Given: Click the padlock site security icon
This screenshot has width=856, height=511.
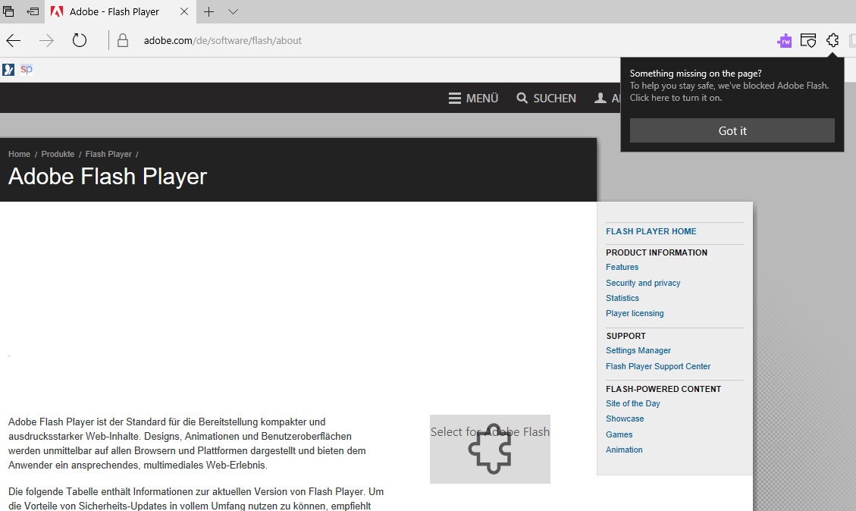Looking at the screenshot, I should [x=123, y=40].
